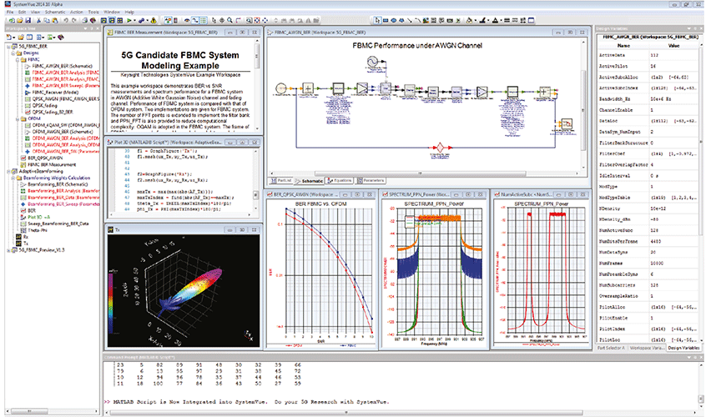Collapse the 5G_FBMC_BER workspace node

tap(8, 47)
